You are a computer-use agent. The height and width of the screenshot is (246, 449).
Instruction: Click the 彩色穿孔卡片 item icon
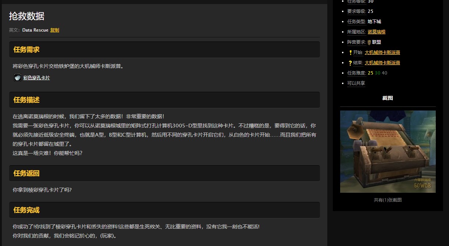tap(17, 77)
